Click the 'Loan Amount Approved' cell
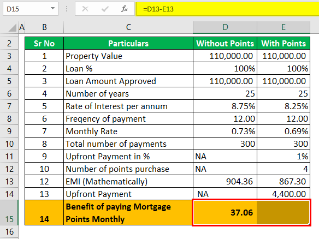319x239 pixels. point(128,81)
